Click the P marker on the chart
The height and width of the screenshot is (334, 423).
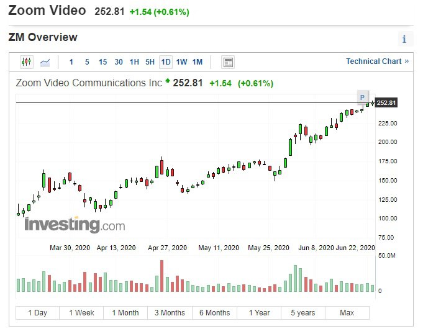coord(362,97)
